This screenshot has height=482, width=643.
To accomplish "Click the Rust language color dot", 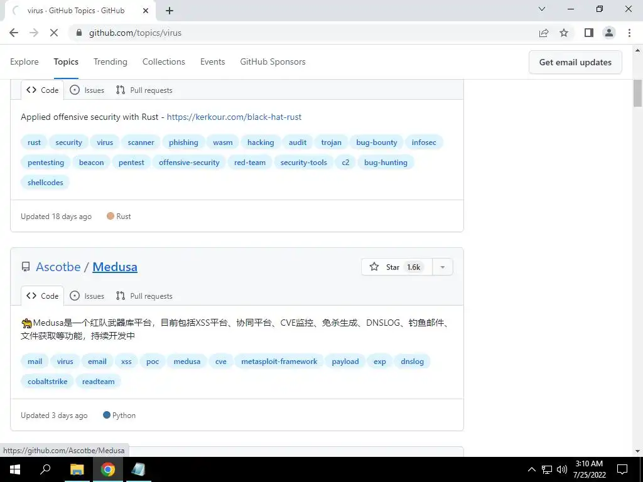I will click(111, 216).
